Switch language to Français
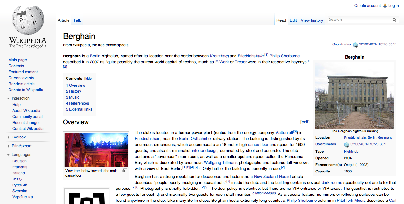404x204 pixels. pos(20,167)
